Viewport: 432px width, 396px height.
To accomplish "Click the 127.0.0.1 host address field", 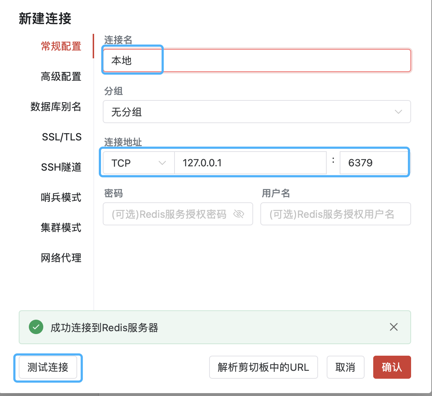I will click(251, 163).
